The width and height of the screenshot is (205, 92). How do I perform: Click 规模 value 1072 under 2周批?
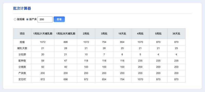[x=86, y=42]
